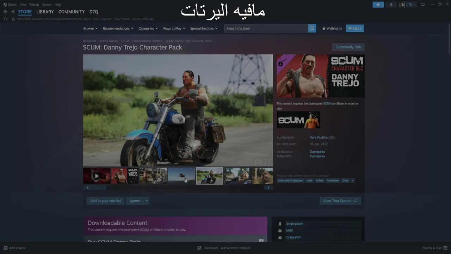The width and height of the screenshot is (451, 254).
Task: Open the Single-player feature link
Action: pos(295,224)
